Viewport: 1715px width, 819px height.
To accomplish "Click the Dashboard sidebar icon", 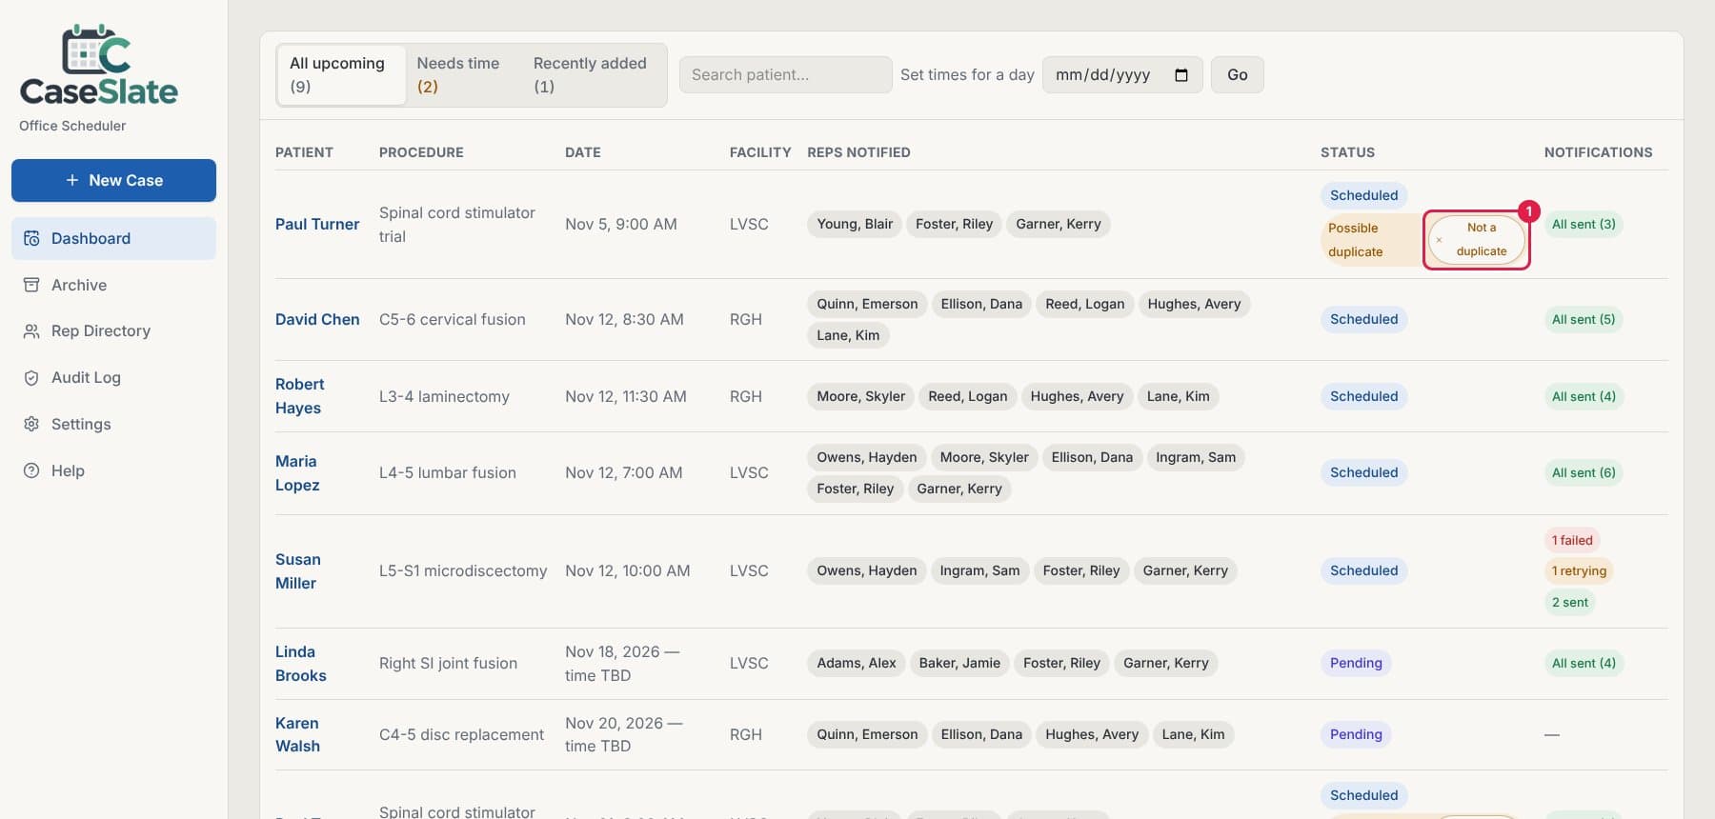I will coord(31,238).
